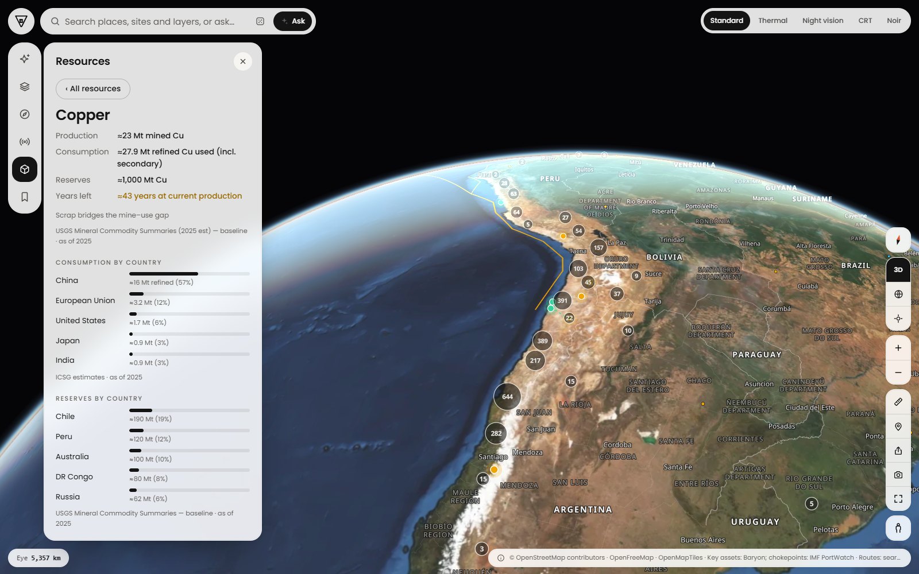
Task: Switch to the globe projection button
Action: coord(898,294)
